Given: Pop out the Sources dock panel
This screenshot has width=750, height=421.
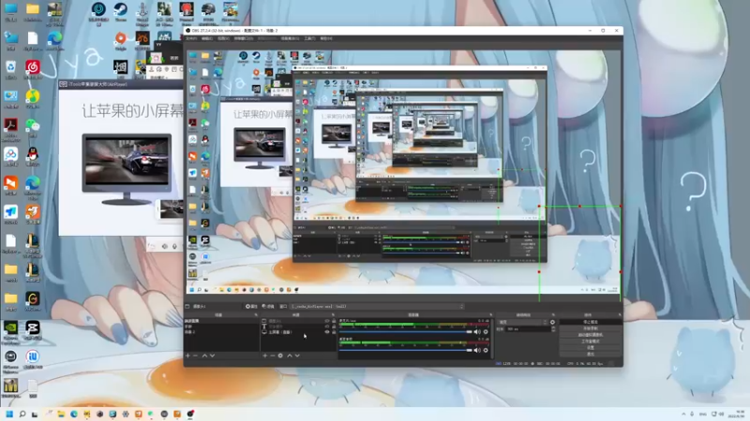Looking at the screenshot, I should click(334, 314).
